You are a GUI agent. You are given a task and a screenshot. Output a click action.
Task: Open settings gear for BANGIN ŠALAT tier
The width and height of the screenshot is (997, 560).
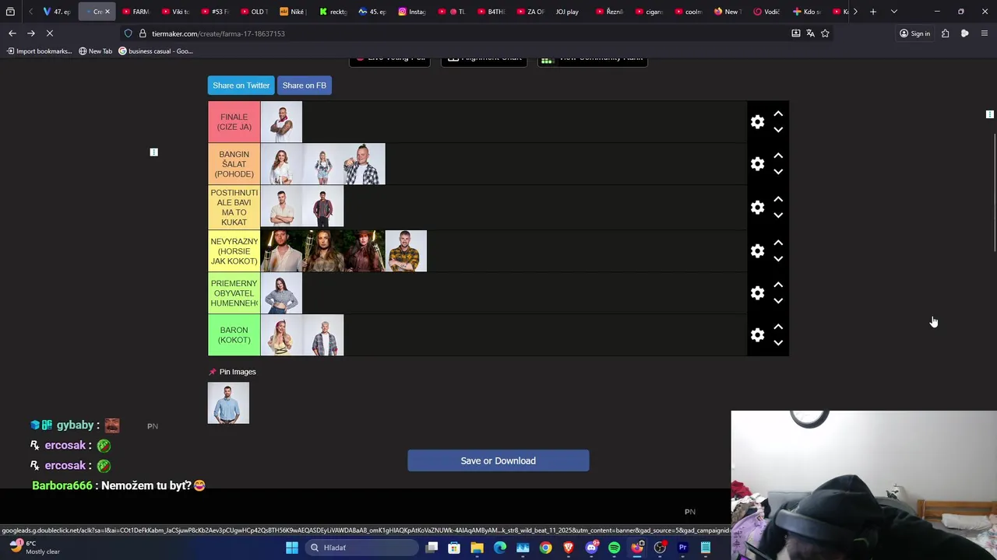coord(757,164)
